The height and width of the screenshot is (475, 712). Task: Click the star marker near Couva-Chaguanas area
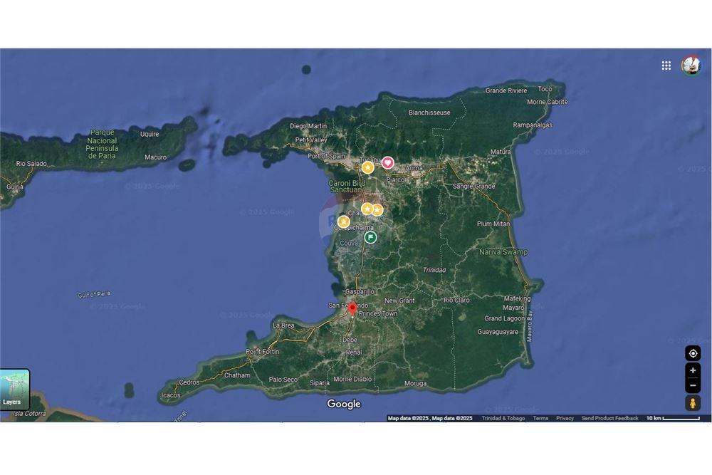(343, 221)
